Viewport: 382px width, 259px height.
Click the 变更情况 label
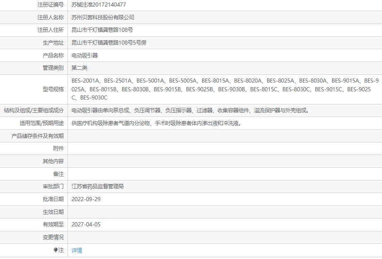(x=53, y=237)
